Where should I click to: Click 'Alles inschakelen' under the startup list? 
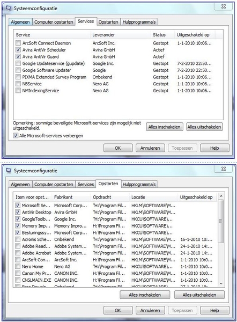pos(145,295)
